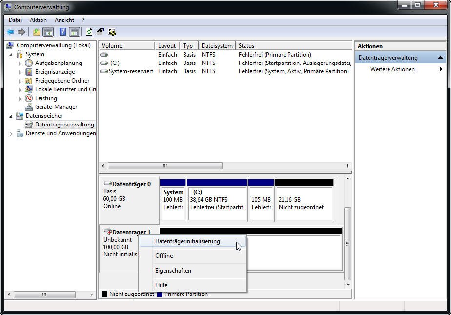Choose Offline in the context menu
Viewport: 451px width, 315px height.
pos(192,256)
